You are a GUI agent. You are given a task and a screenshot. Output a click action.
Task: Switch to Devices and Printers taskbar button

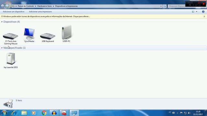[74, 113]
